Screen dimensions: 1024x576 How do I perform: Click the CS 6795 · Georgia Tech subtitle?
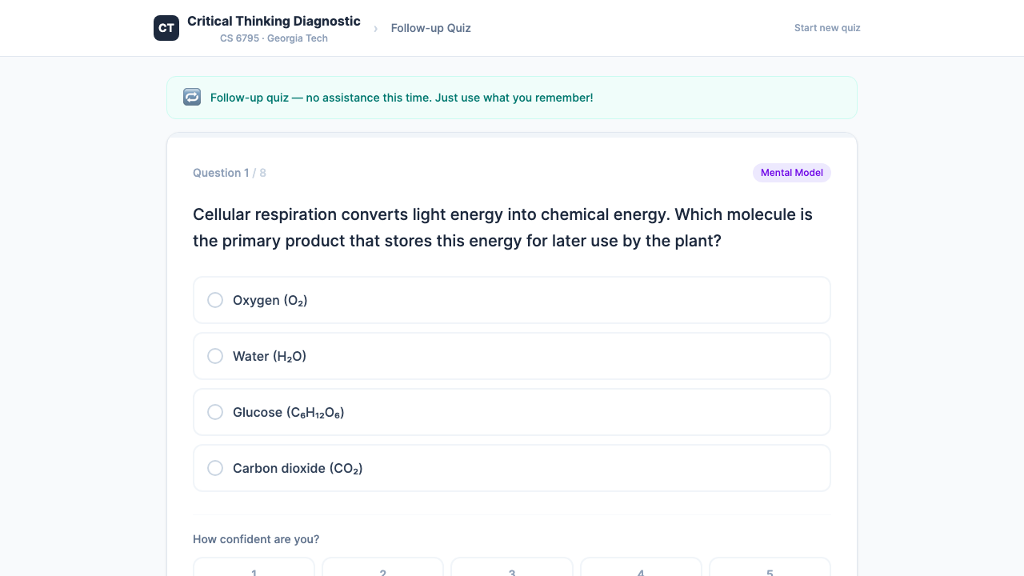point(274,38)
